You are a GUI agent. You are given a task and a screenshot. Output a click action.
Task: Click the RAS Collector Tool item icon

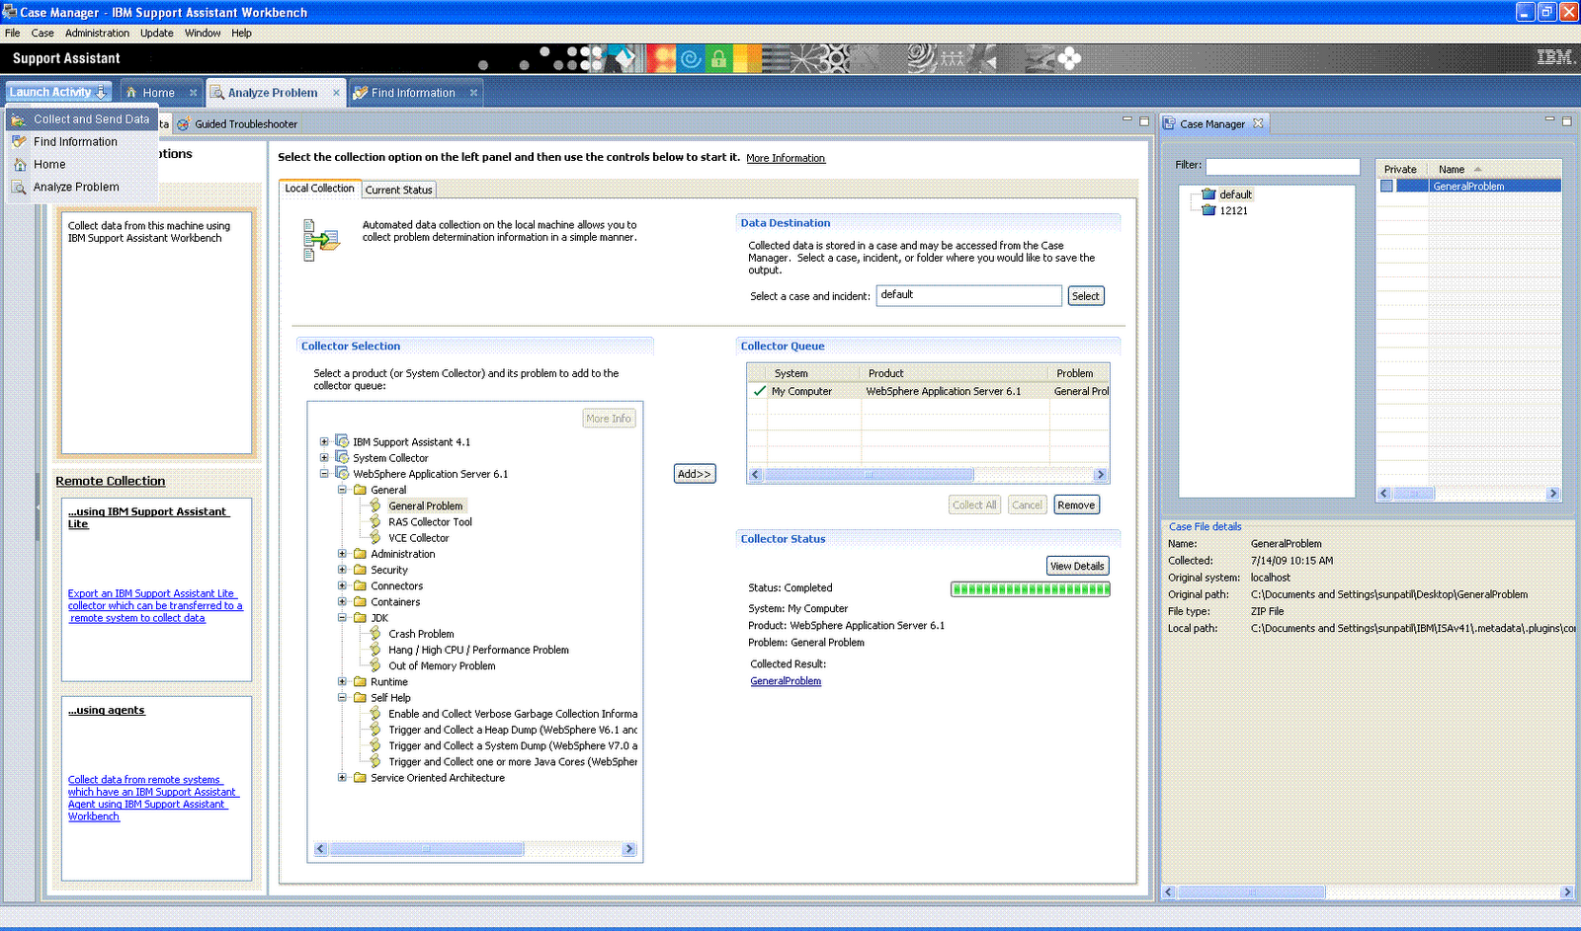pyautogui.click(x=375, y=521)
